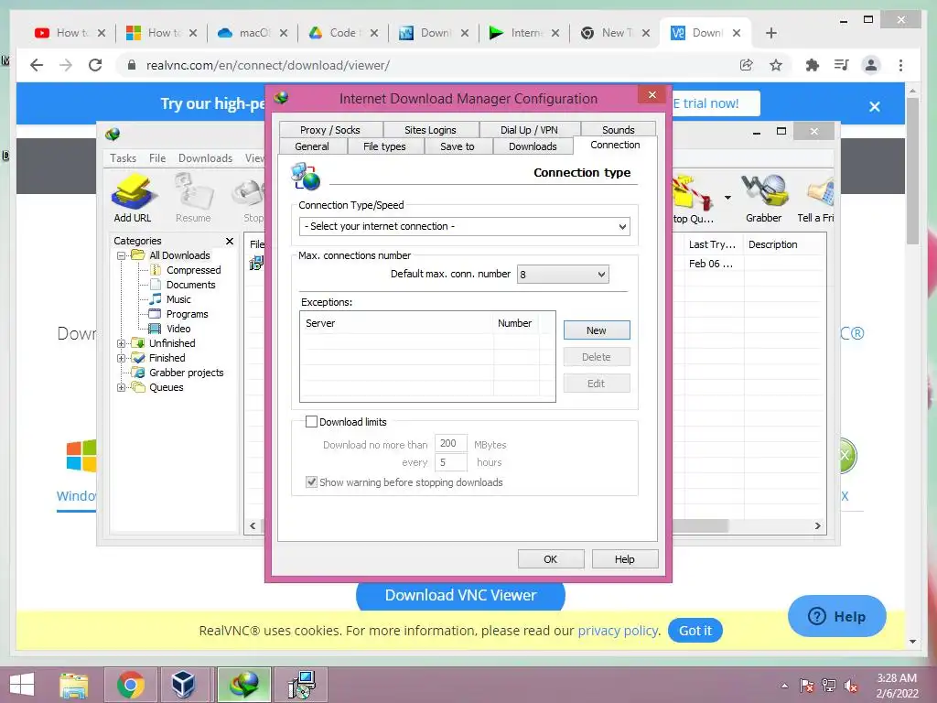Open the Chrome three-dot menu
937x703 pixels.
point(900,65)
